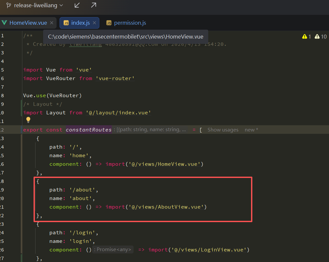Click the JS icon on permission.js tab
Screen dimensions: 329x262
click(109, 23)
